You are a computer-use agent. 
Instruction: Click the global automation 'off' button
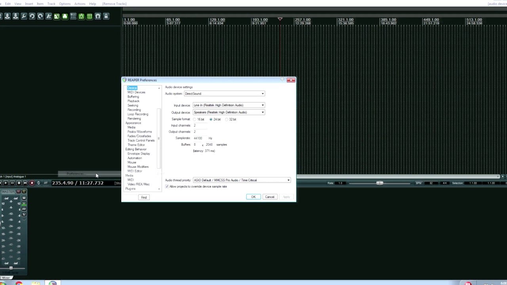pyautogui.click(x=46, y=183)
